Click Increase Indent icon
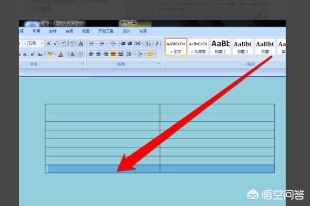 (x=130, y=44)
